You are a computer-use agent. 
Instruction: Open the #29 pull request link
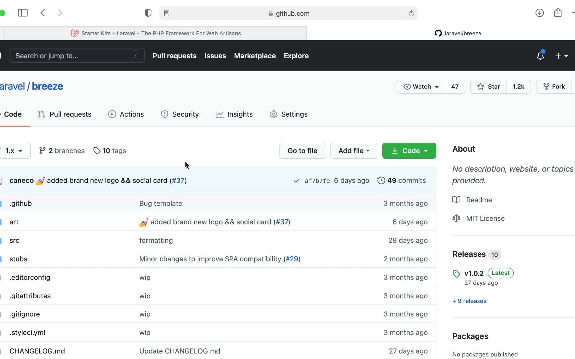pyautogui.click(x=292, y=259)
